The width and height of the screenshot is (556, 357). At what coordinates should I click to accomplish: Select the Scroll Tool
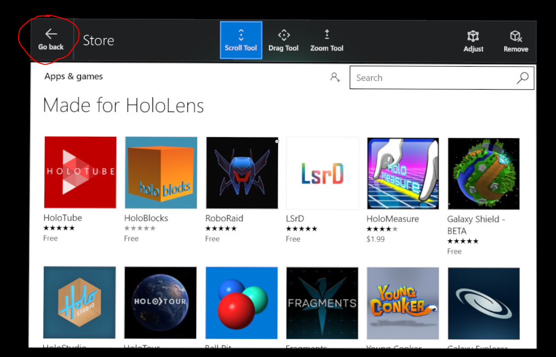click(241, 40)
